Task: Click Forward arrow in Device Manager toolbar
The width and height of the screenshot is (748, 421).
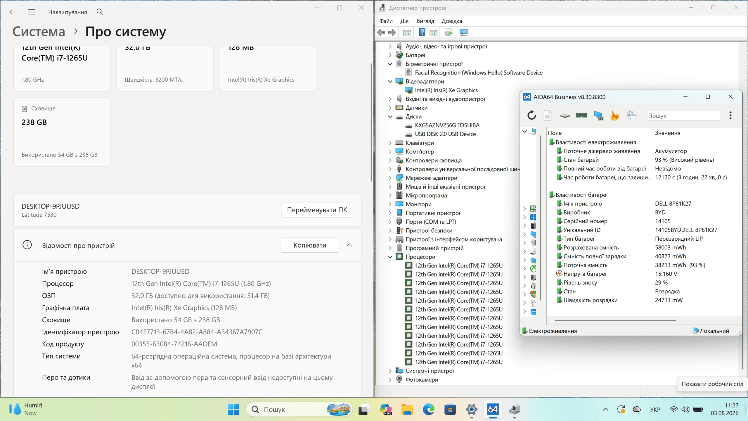Action: [392, 32]
